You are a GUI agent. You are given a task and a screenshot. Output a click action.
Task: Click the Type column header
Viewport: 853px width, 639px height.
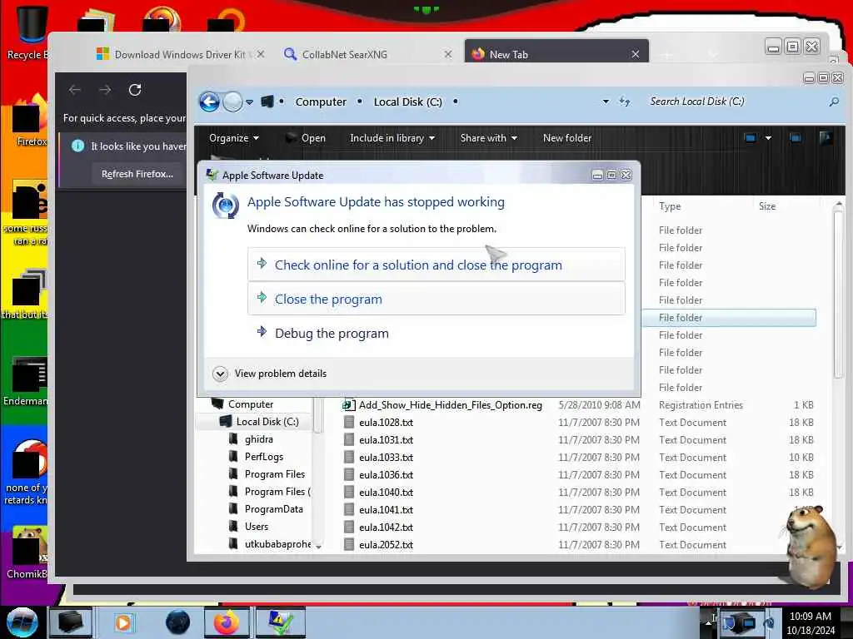(670, 206)
